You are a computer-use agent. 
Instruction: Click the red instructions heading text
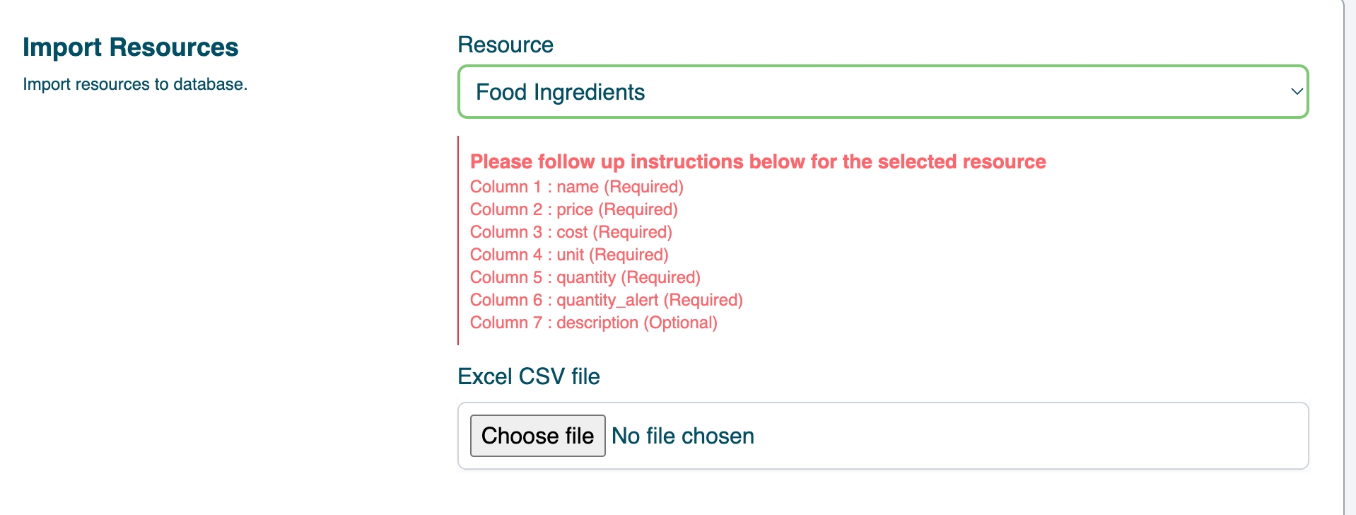click(758, 162)
